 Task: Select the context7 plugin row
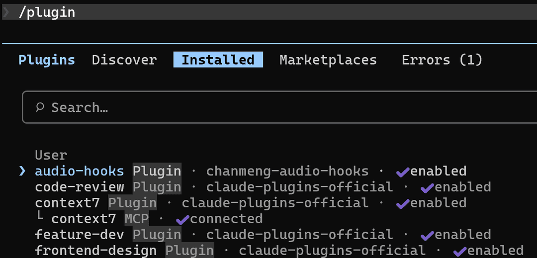click(251, 203)
